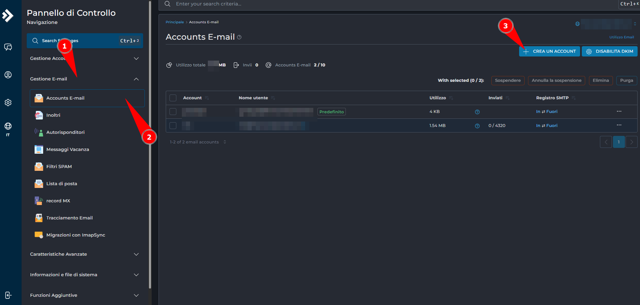Collapse Gestione E-mail section

pyautogui.click(x=85, y=79)
